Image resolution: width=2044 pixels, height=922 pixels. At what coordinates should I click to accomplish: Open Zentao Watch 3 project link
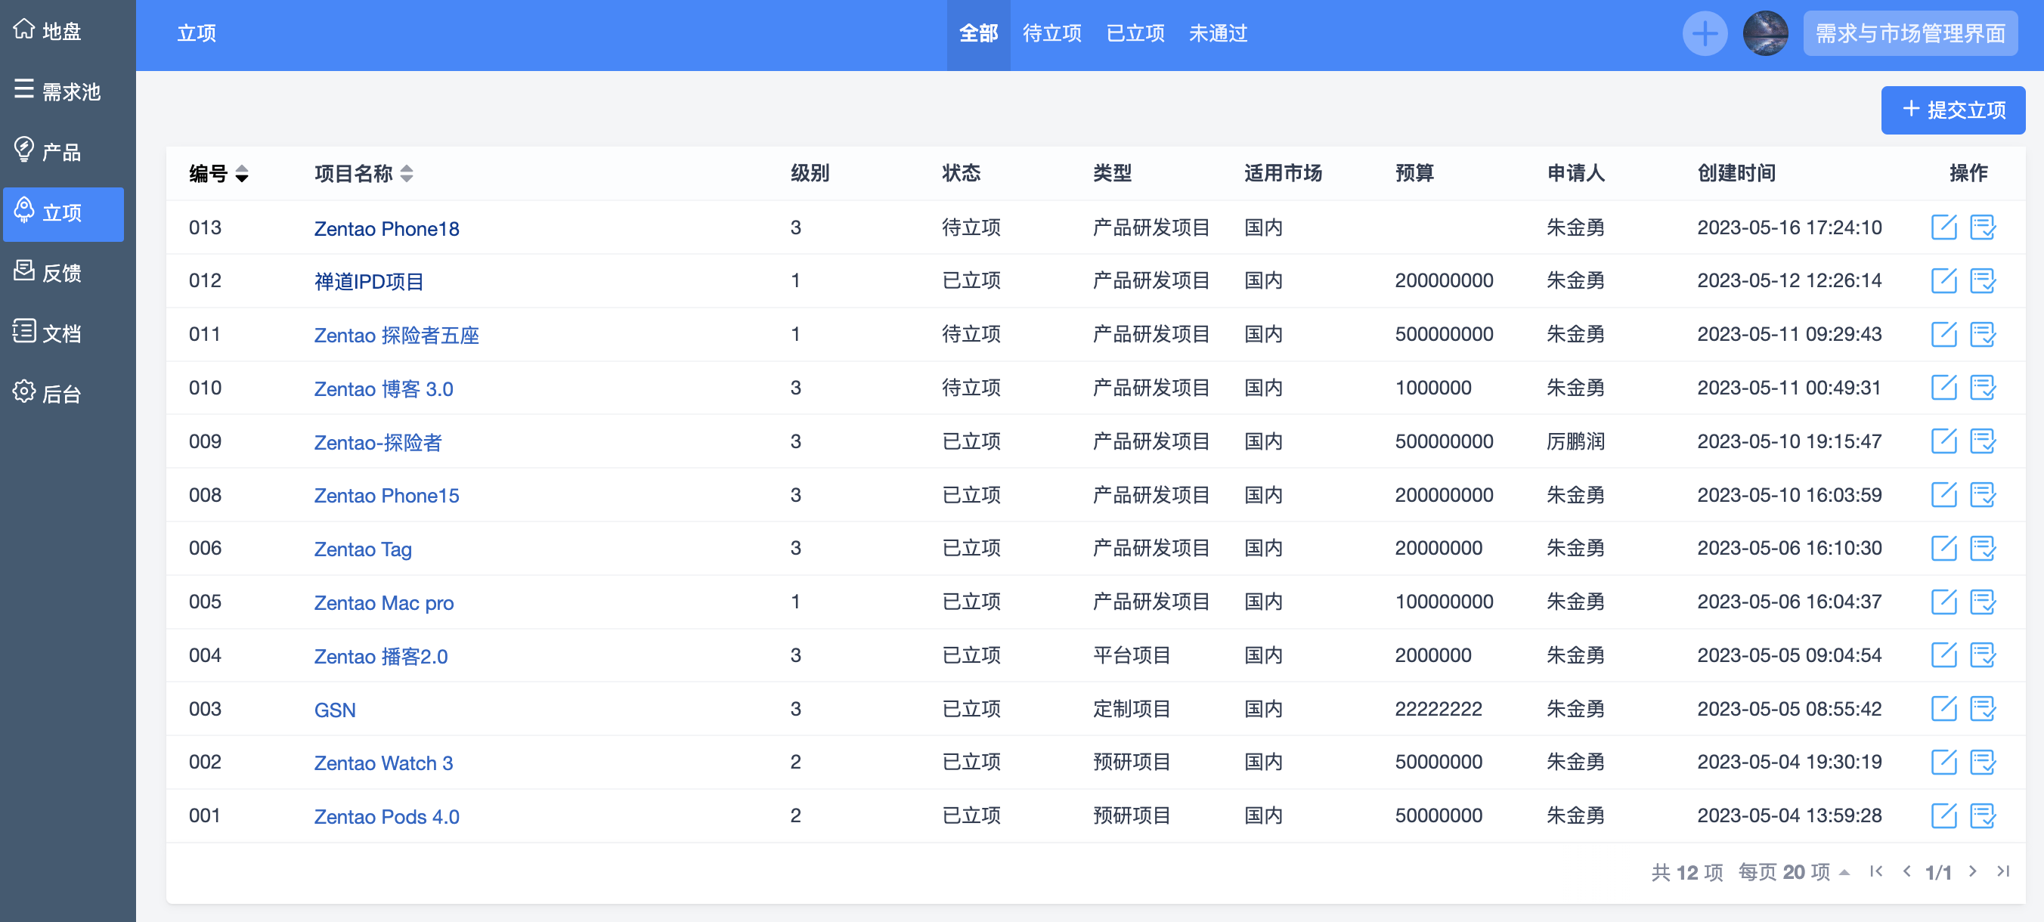coord(383,763)
